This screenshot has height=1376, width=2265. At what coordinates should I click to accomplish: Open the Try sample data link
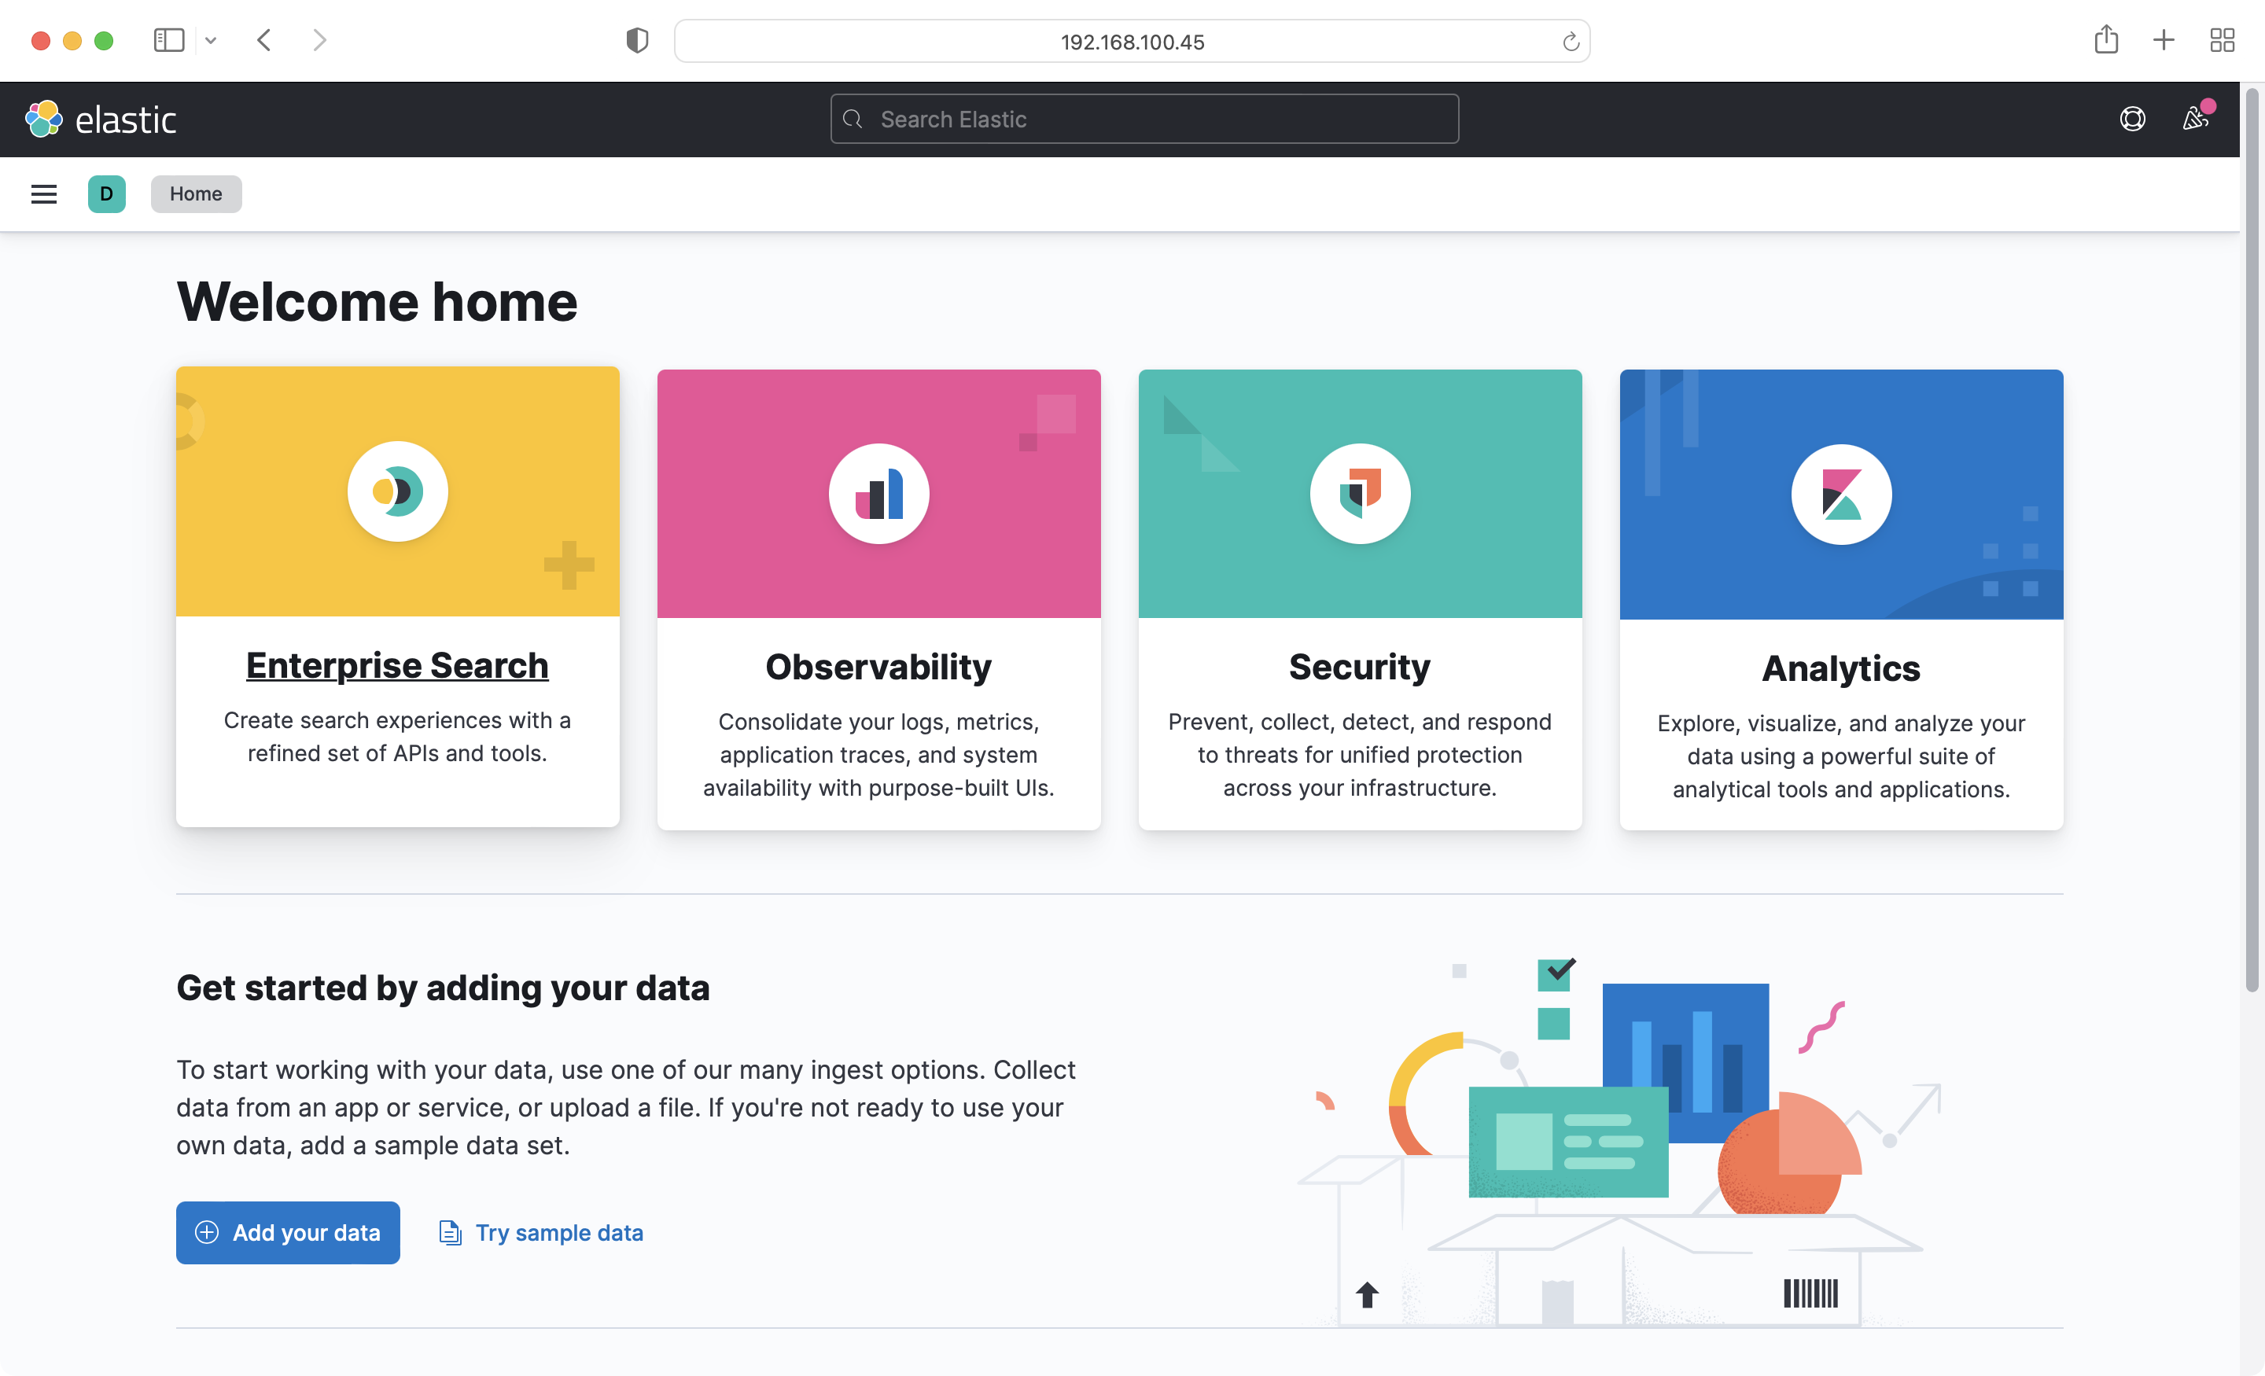[x=558, y=1233]
